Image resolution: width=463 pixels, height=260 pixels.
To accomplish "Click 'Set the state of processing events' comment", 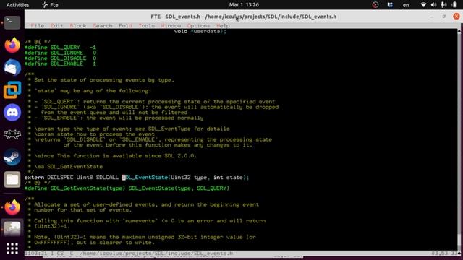I will 104,80.
